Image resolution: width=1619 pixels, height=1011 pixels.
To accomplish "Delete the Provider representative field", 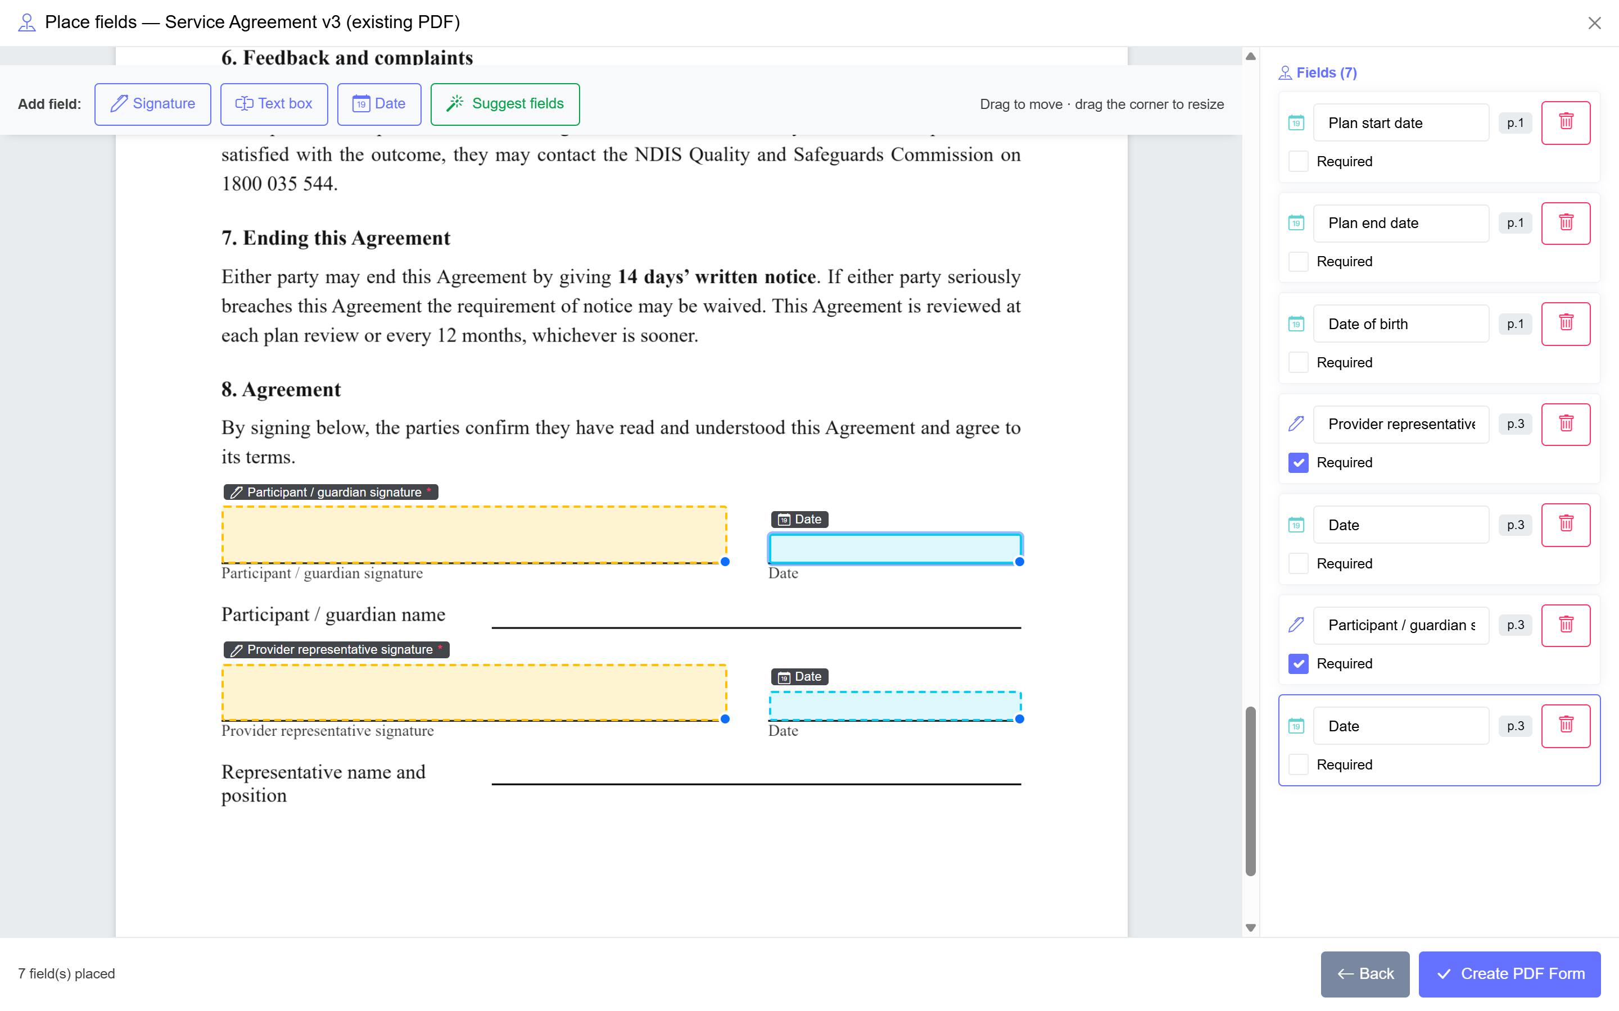I will coord(1566,424).
